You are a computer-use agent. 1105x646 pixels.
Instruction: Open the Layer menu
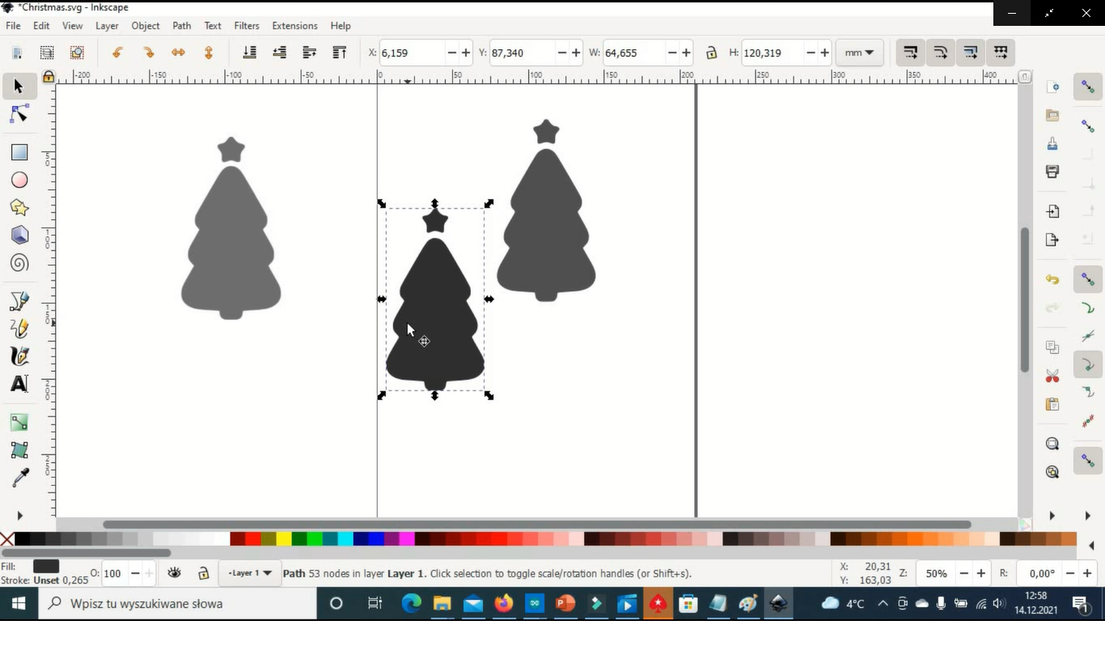point(107,26)
